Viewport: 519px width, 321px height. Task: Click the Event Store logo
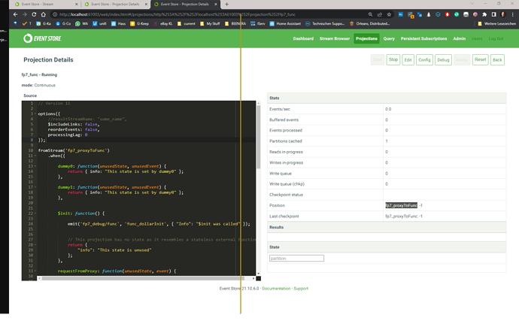(42, 38)
